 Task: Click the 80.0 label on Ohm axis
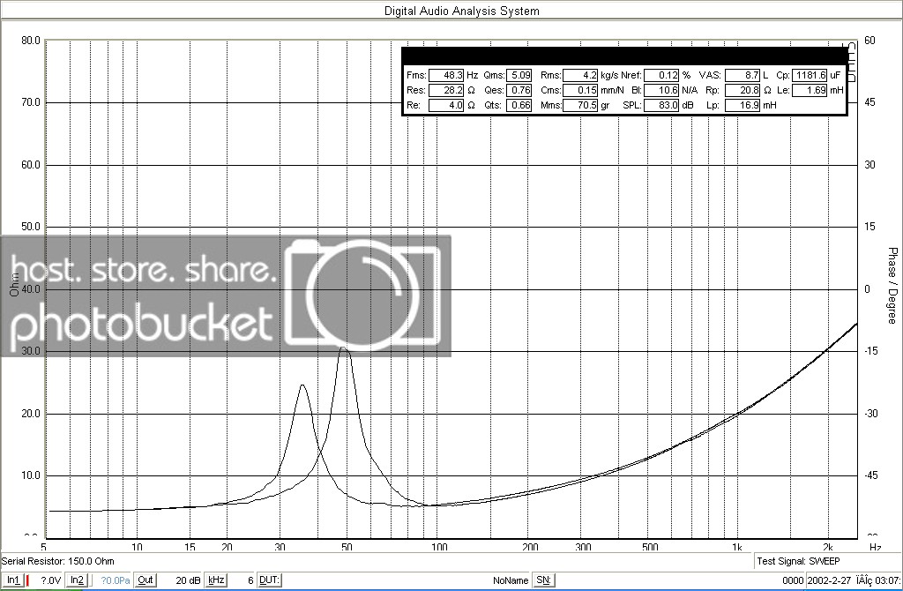click(x=31, y=41)
